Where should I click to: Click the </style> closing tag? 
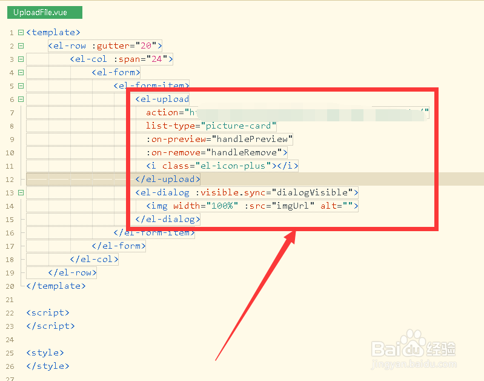point(48,366)
